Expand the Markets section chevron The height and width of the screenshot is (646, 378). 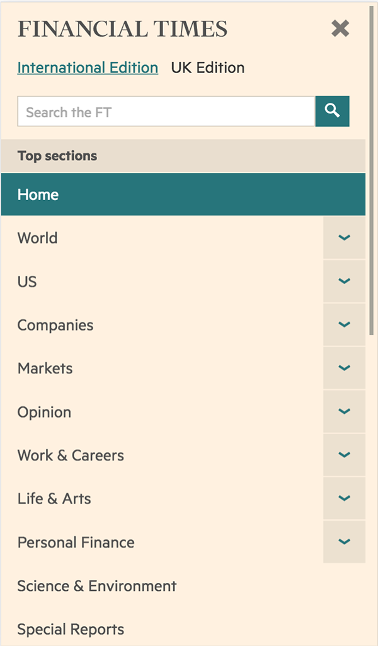pos(344,368)
